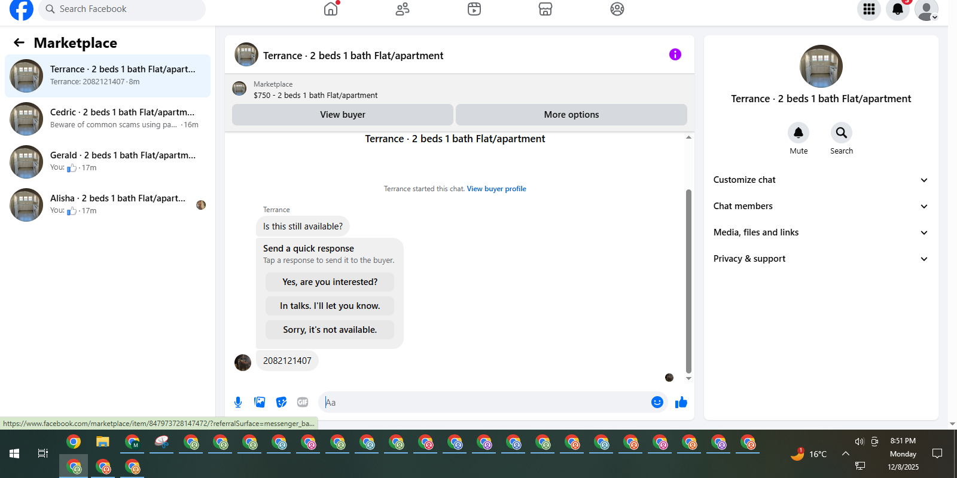Screen dimensions: 957x478
Task: Click the More options button
Action: pyautogui.click(x=571, y=115)
